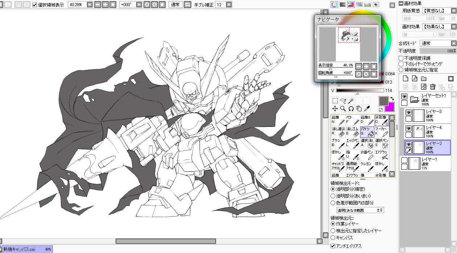
Task: Pick the バケツ G bucket tool
Action: pyautogui.click(x=367, y=132)
